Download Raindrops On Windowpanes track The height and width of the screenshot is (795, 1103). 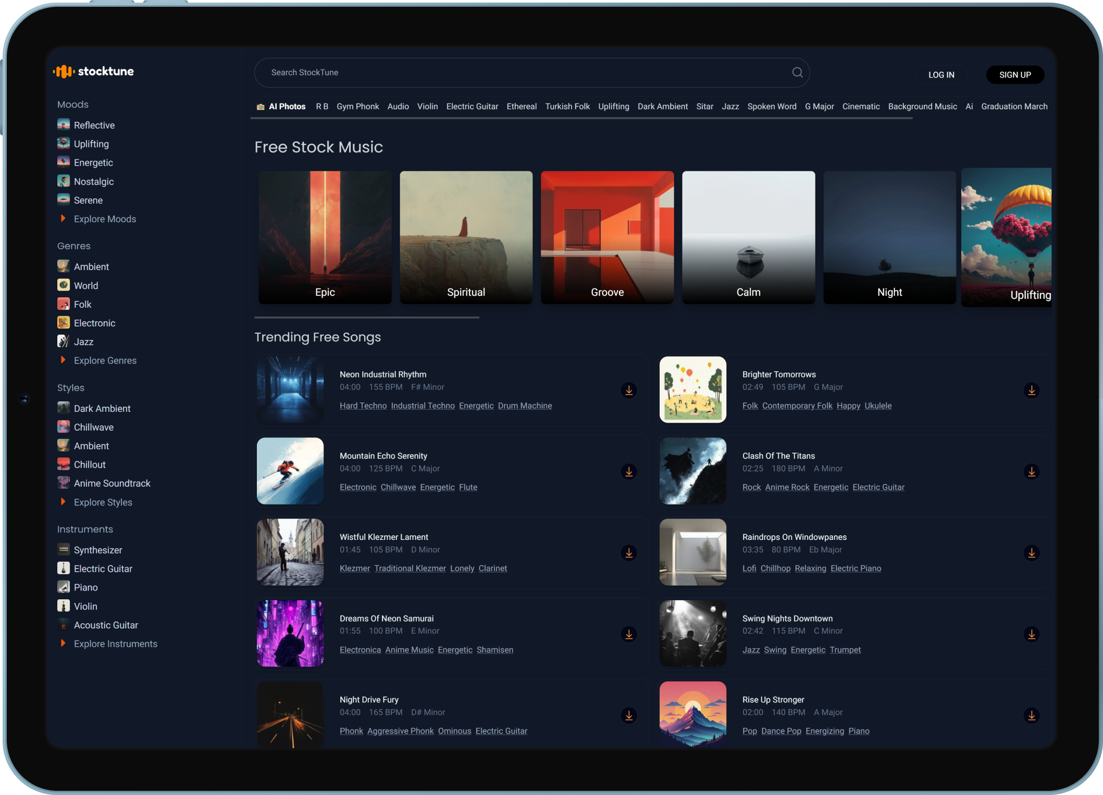coord(1031,553)
